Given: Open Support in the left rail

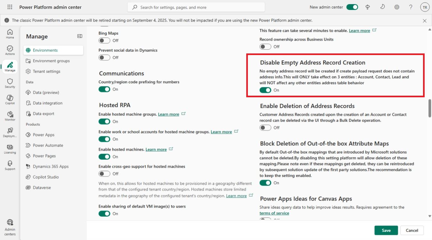Looking at the screenshot, I should click(10, 165).
